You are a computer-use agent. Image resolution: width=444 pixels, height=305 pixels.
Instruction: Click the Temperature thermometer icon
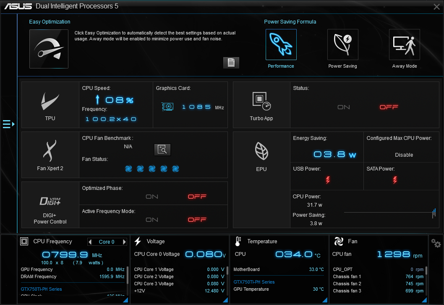point(238,241)
